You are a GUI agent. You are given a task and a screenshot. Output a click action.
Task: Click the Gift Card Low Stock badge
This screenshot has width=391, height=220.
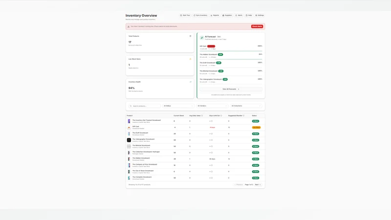pyautogui.click(x=256, y=128)
